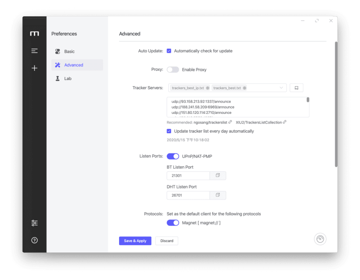The height and width of the screenshot is (280, 360).
Task: Click the Motrix logo icon
Action: coord(34,34)
